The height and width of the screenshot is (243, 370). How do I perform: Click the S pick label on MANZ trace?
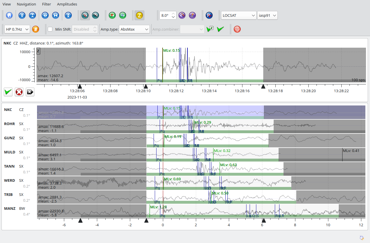(x=257, y=216)
